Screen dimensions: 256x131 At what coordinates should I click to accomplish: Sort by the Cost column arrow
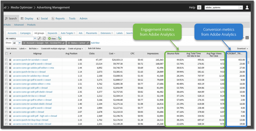(x=114, y=54)
